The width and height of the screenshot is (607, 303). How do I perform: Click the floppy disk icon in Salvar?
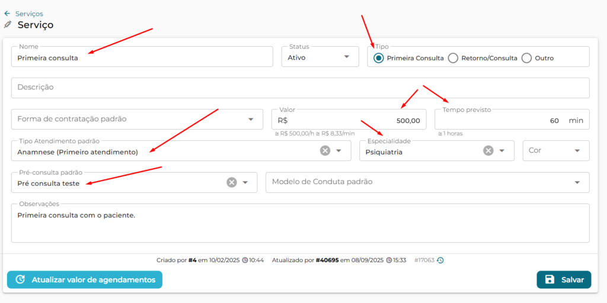pyautogui.click(x=550, y=280)
